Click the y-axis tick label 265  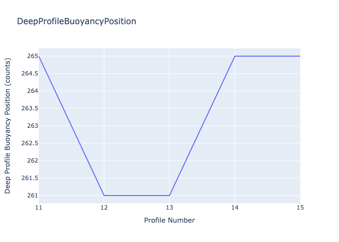(32, 56)
